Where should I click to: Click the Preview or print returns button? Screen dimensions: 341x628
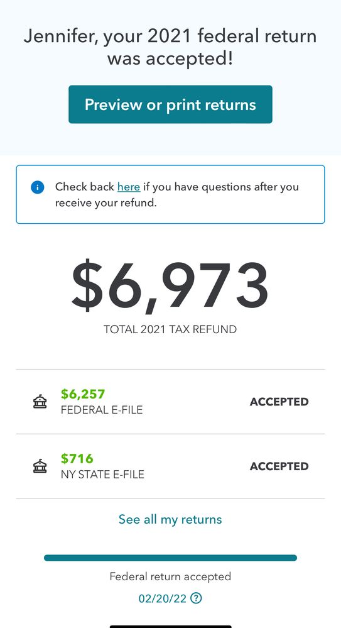click(170, 104)
